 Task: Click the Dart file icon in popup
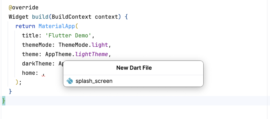tap(70, 81)
